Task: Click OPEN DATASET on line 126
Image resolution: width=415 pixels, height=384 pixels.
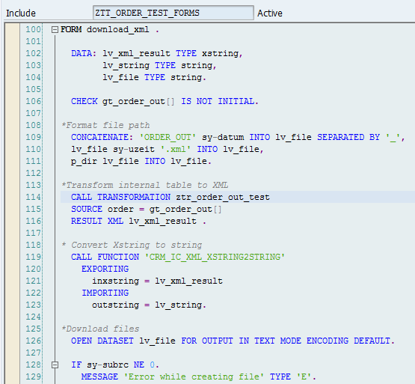Action: pos(102,341)
